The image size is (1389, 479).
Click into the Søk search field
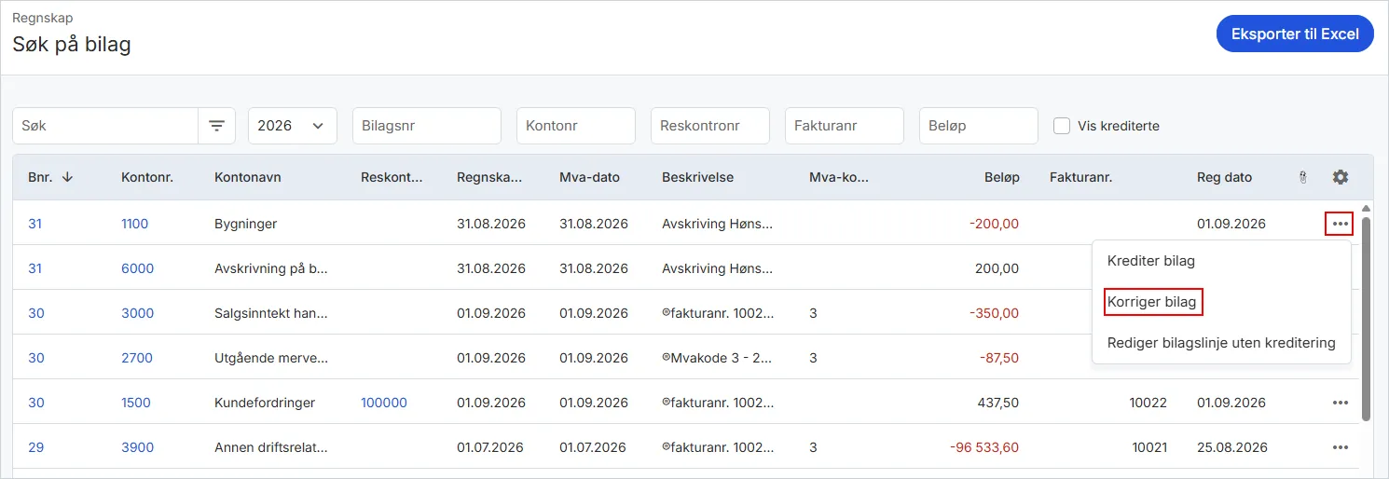click(105, 126)
